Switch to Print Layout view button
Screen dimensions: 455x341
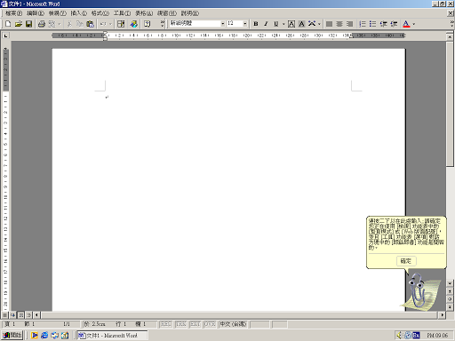coord(21,315)
